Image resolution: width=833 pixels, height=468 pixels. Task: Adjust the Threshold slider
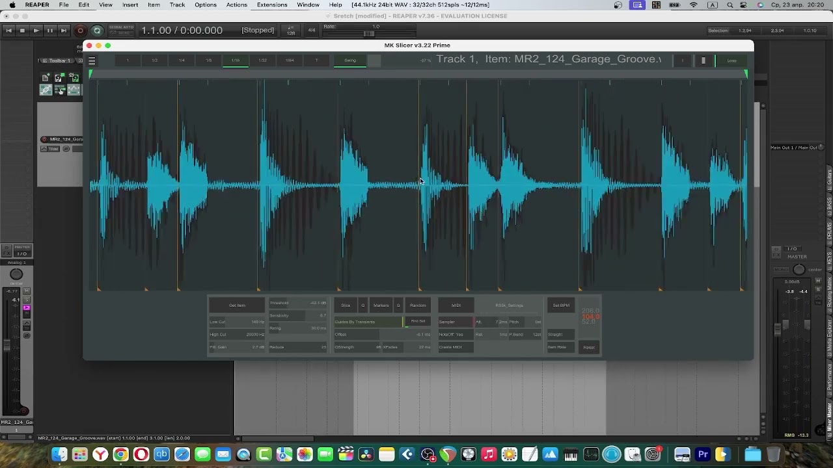pos(298,303)
